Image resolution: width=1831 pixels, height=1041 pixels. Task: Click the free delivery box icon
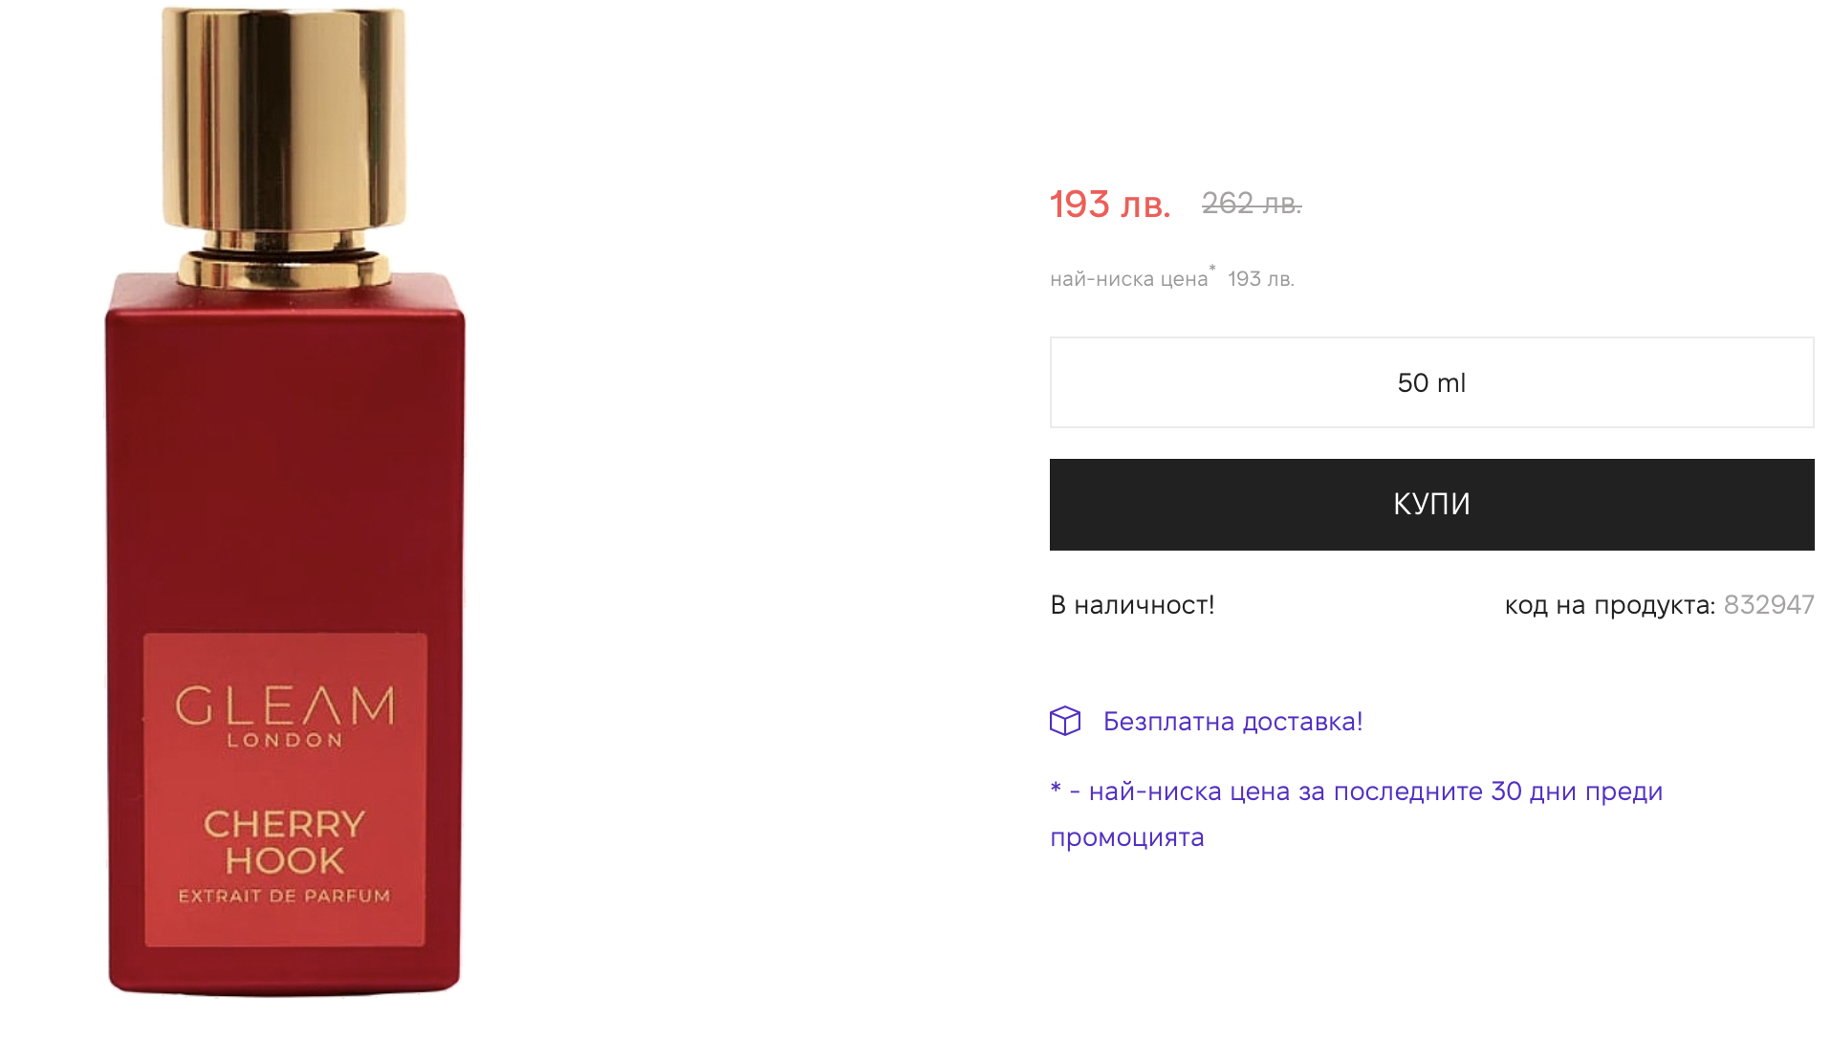tap(1064, 721)
